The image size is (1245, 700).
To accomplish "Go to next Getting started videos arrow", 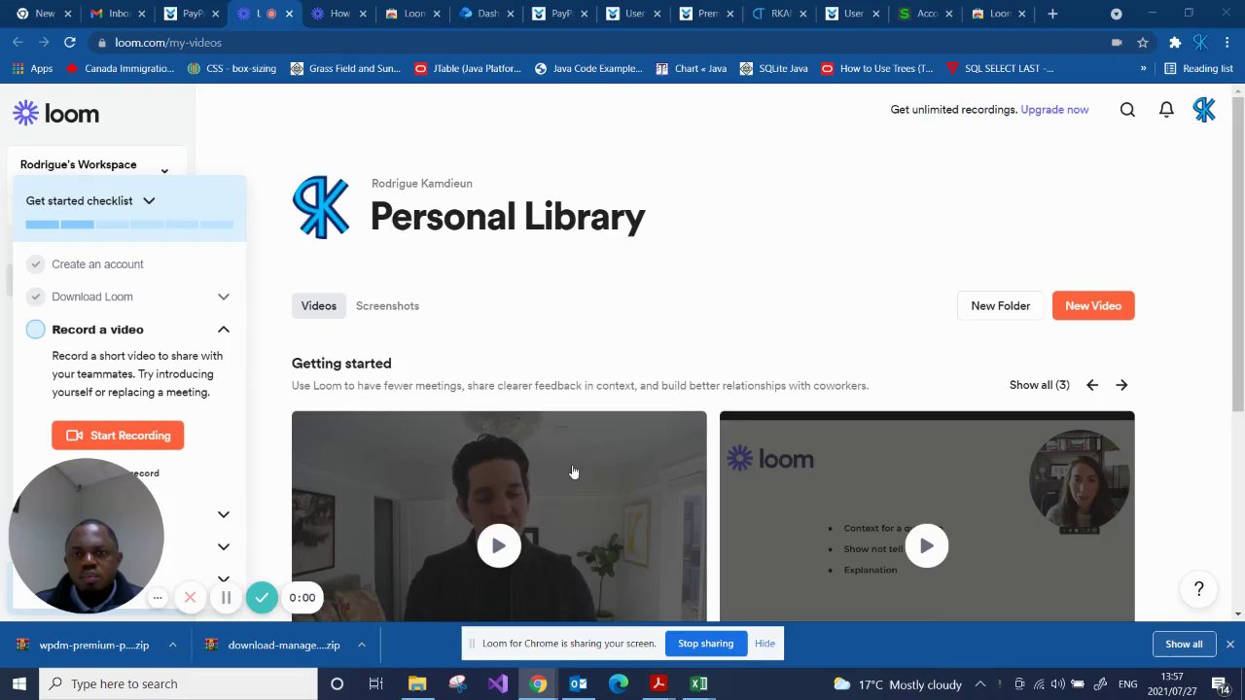I will coord(1121,385).
